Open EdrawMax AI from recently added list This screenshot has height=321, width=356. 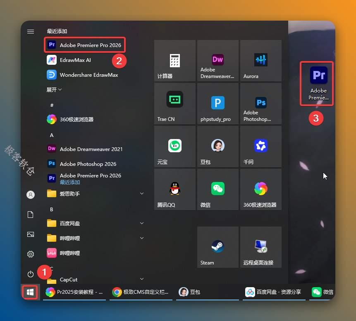(x=75, y=60)
